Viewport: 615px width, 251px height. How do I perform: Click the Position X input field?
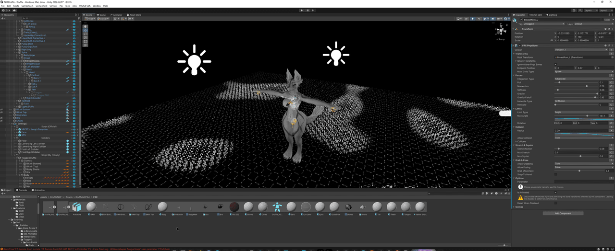coord(565,33)
